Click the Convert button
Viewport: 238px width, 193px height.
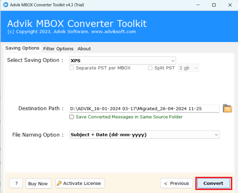click(x=213, y=183)
